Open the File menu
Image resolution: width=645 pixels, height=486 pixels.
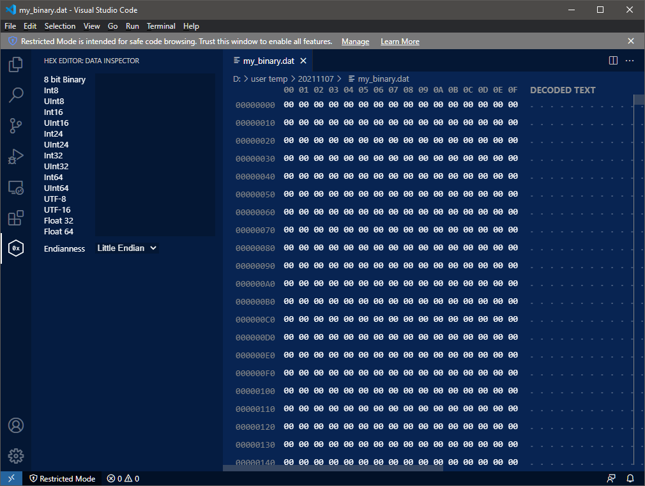pos(10,26)
